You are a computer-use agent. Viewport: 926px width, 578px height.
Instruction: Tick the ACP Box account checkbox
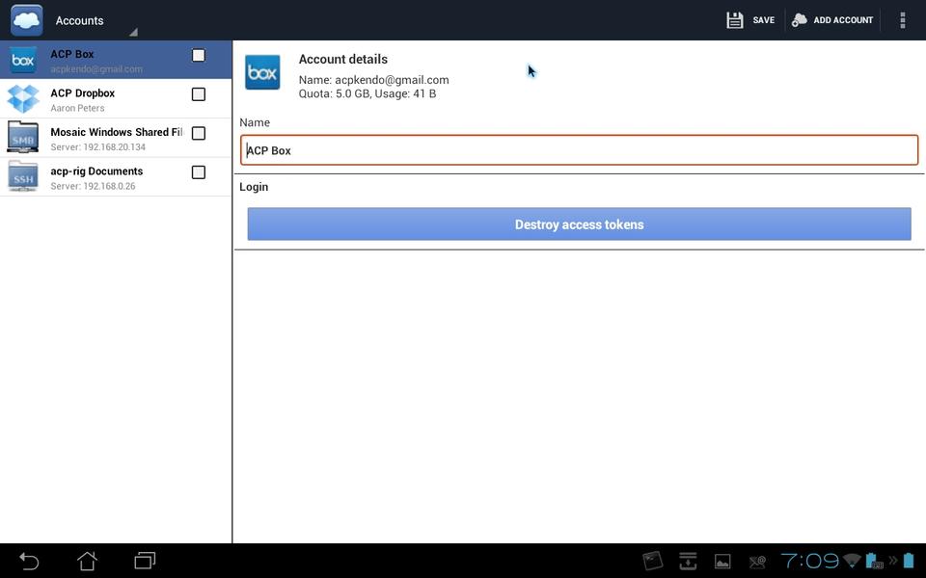pos(199,56)
